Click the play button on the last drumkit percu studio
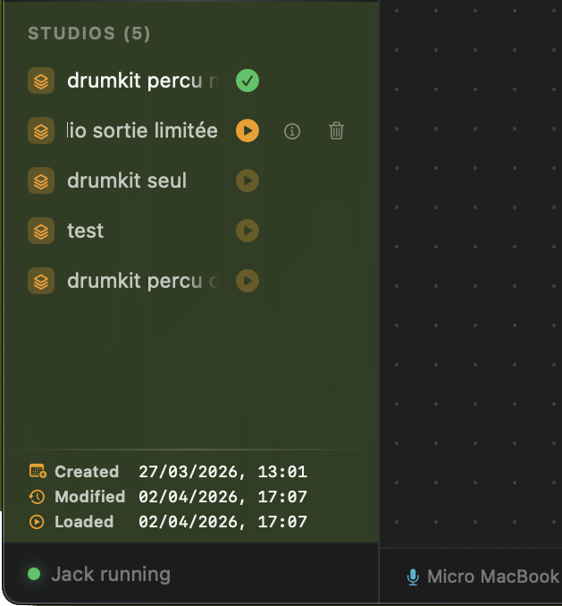 coord(247,281)
